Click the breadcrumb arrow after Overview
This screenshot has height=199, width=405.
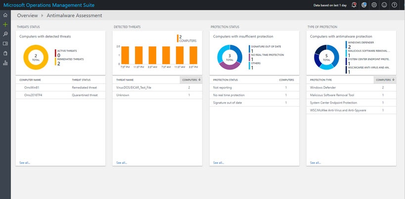pos(42,16)
